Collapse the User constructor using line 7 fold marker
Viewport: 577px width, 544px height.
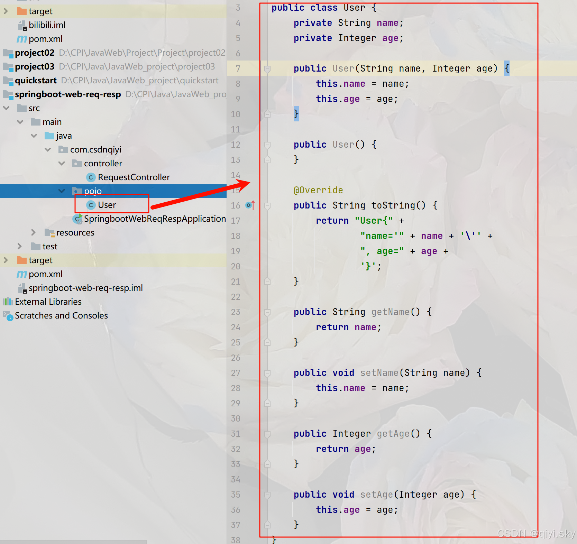click(x=267, y=68)
